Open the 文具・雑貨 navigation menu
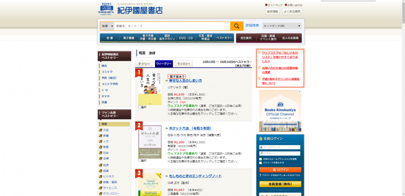The width and height of the screenshot is (405, 196). coord(205,38)
